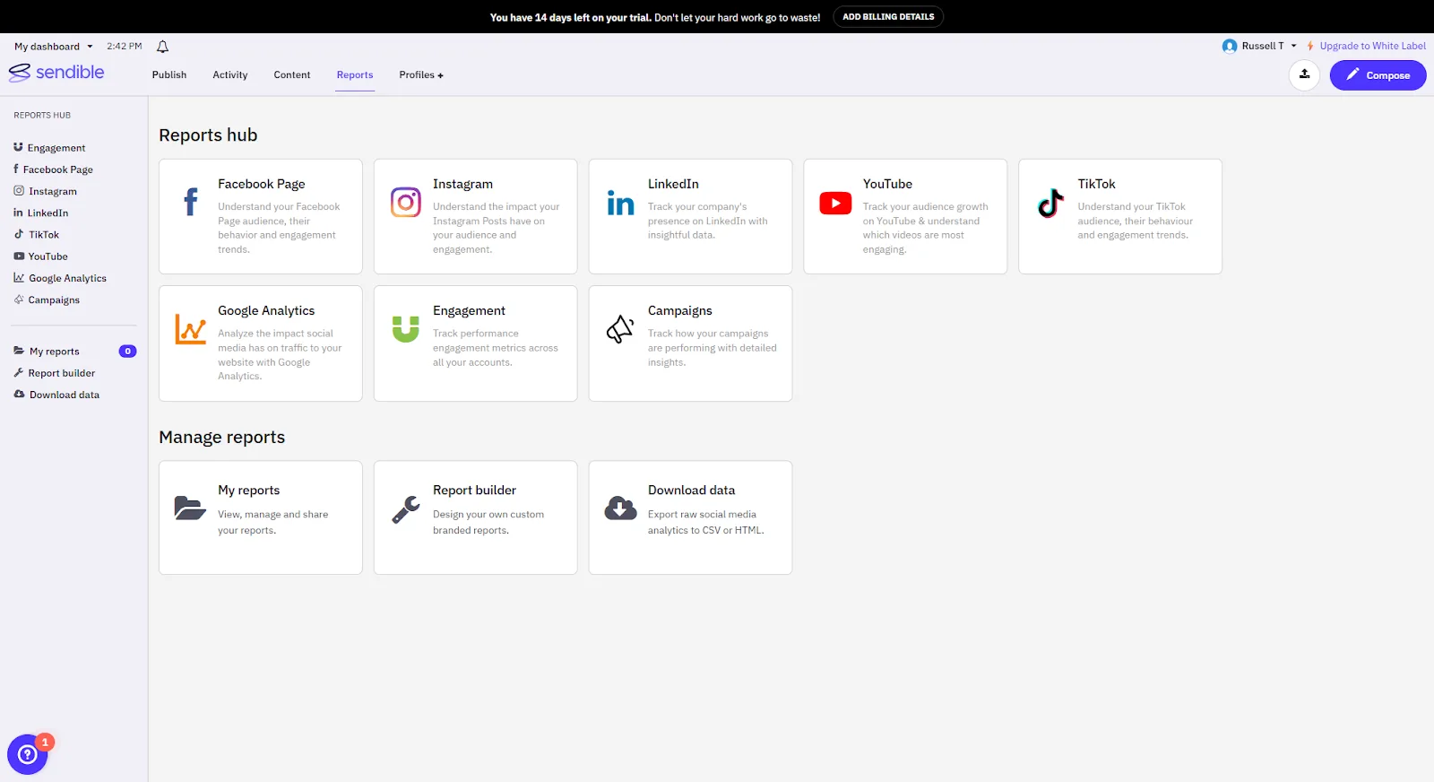The image size is (1434, 782).
Task: Click the Download data cloud icon
Action: coord(620,508)
